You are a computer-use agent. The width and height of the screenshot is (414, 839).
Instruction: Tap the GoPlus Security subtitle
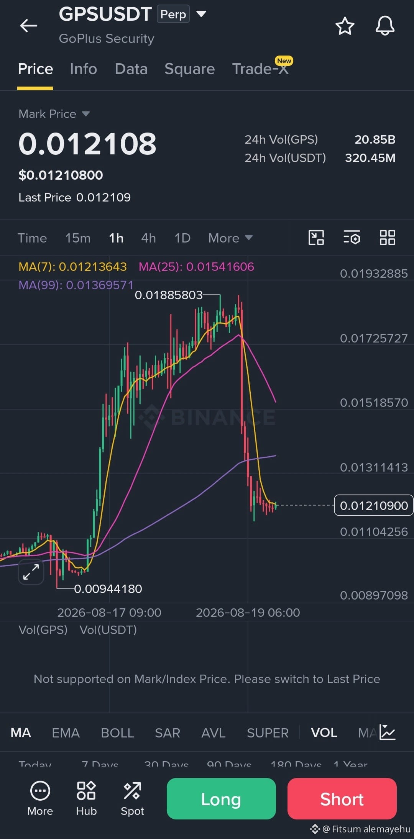pyautogui.click(x=107, y=38)
